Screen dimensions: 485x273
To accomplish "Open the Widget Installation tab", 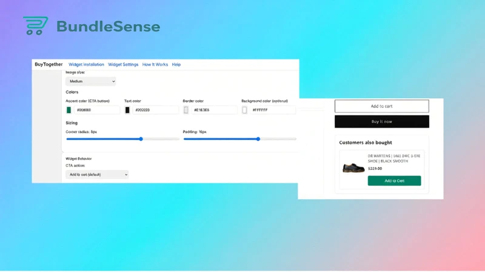I will coord(86,65).
